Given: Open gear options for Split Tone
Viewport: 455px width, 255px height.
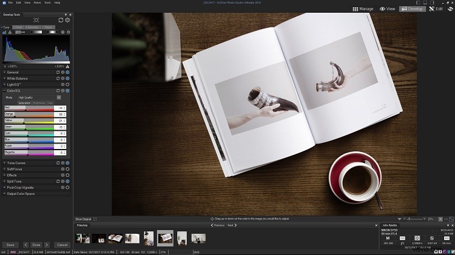Looking at the screenshot, I should point(62,181).
